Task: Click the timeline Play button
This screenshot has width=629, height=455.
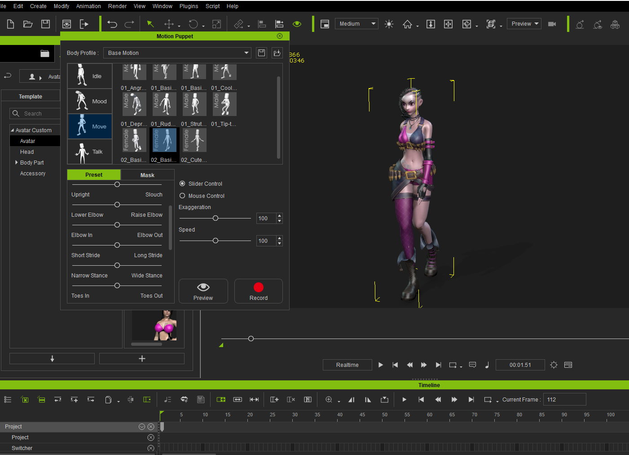Action: (x=404, y=400)
